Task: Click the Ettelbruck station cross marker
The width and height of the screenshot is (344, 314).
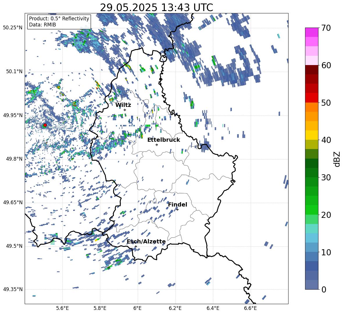Action: click(157, 145)
